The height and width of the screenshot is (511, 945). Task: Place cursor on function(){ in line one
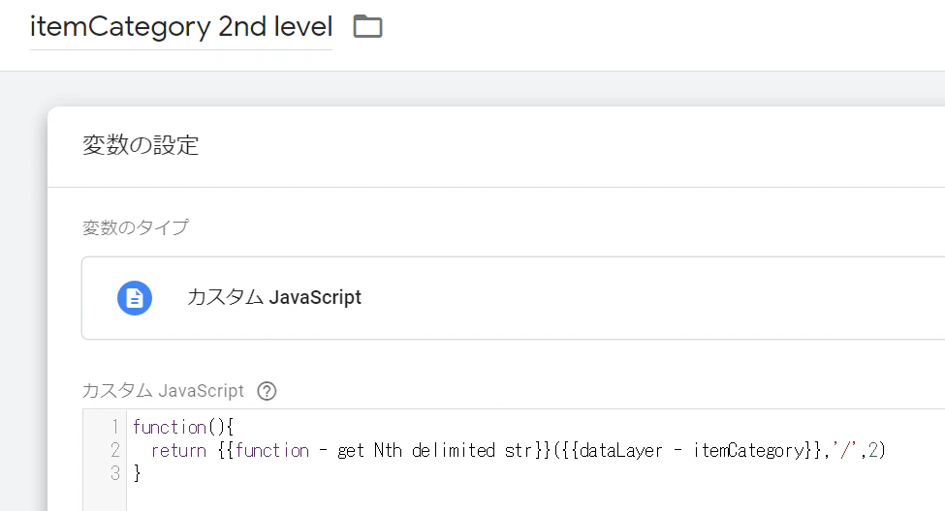(183, 428)
